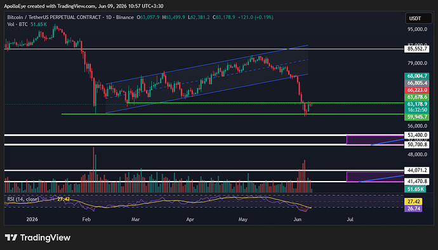The image size is (438, 250).
Task: Click the ApolloEye created with TradingView.com header text
Action: point(84,6)
